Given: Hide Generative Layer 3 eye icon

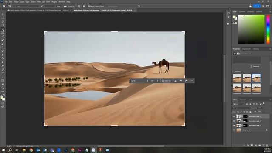Looking at the screenshot, I should (x=234, y=116).
